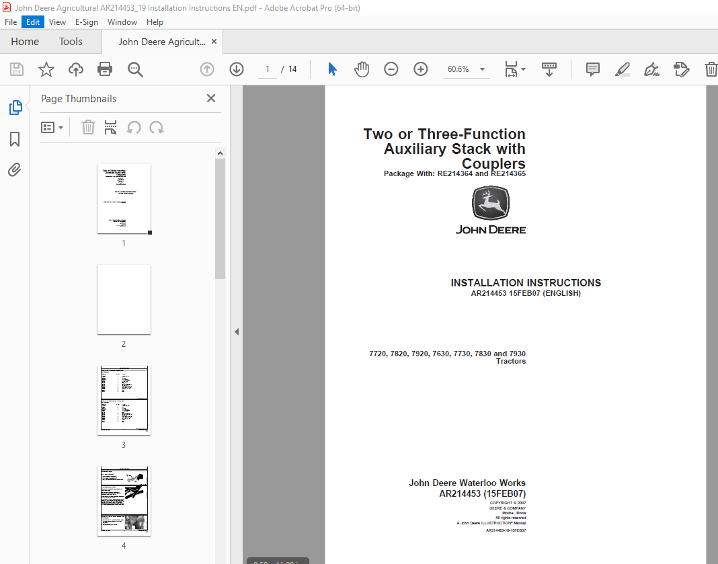Open the View menu
The height and width of the screenshot is (564, 718).
point(57,22)
